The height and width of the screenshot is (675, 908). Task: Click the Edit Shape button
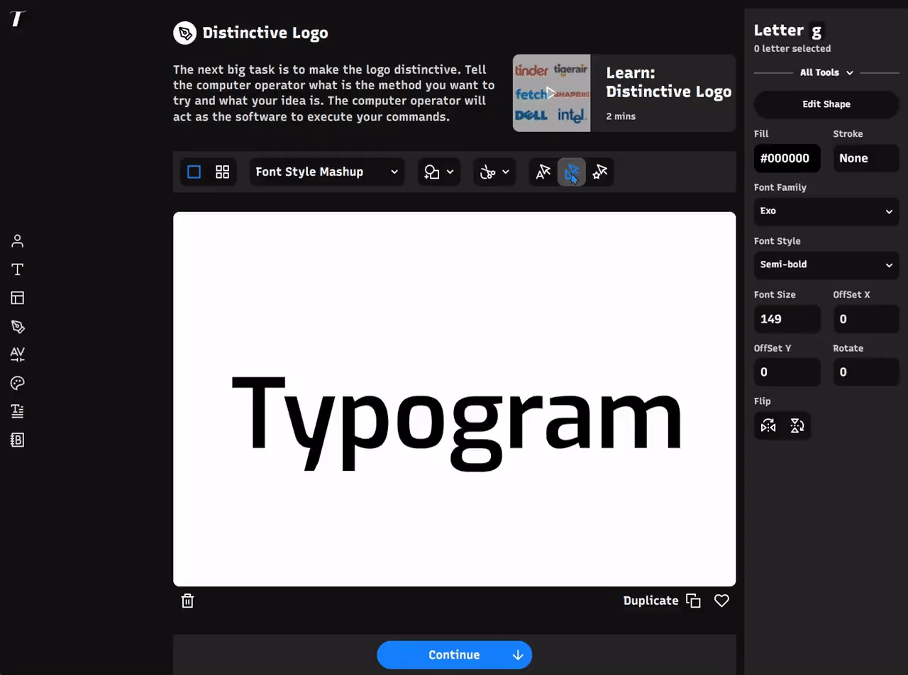point(826,104)
